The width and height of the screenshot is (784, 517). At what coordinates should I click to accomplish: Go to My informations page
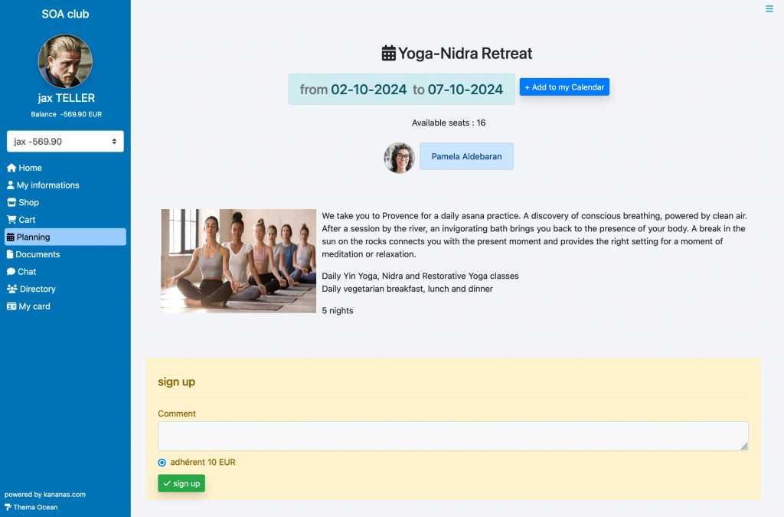[65, 185]
